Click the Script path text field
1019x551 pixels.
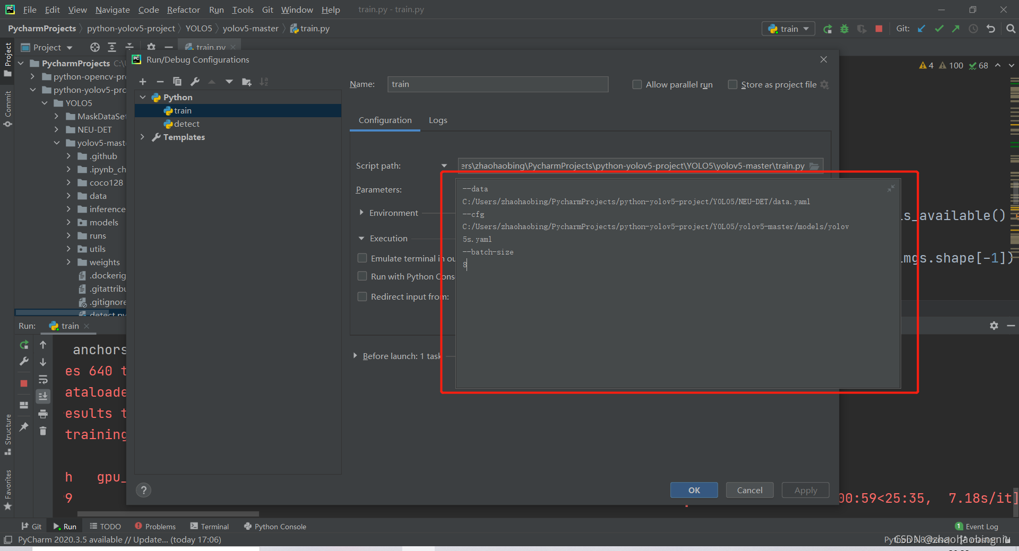coord(633,166)
